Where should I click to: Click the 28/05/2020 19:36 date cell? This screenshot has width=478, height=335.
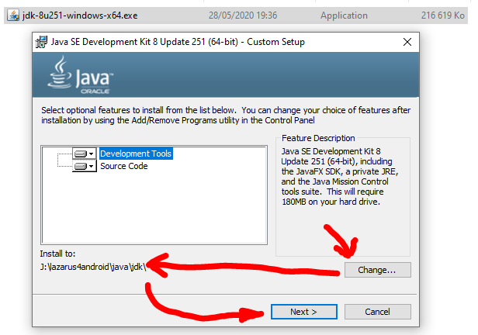(x=238, y=16)
